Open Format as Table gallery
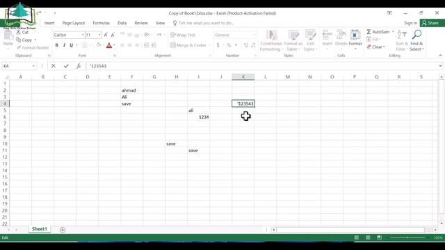 (x=293, y=40)
